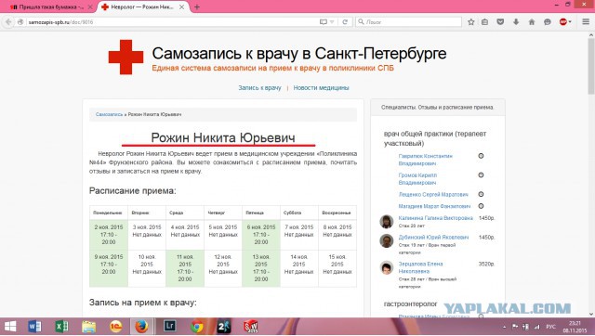The image size is (595, 336).
Task: Open doctor Зерцалова Елена Николаевна link
Action: tap(420, 267)
